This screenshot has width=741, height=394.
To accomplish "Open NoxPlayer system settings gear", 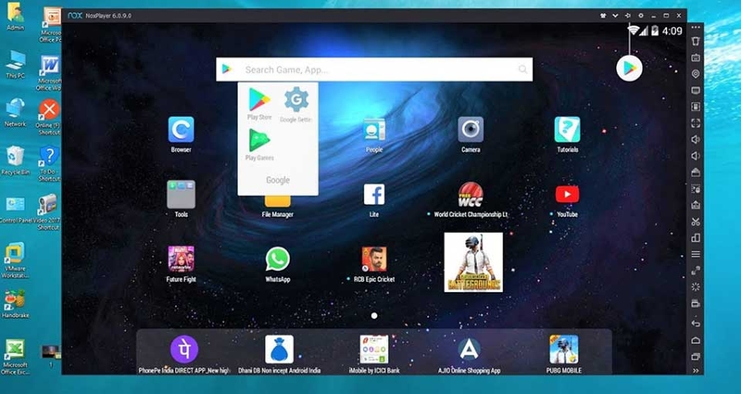I will pyautogui.click(x=641, y=16).
